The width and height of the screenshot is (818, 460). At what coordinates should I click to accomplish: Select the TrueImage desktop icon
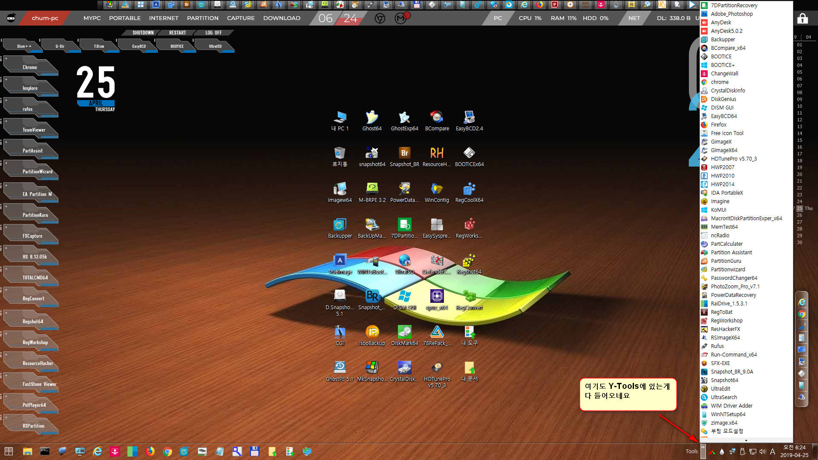coord(340,264)
